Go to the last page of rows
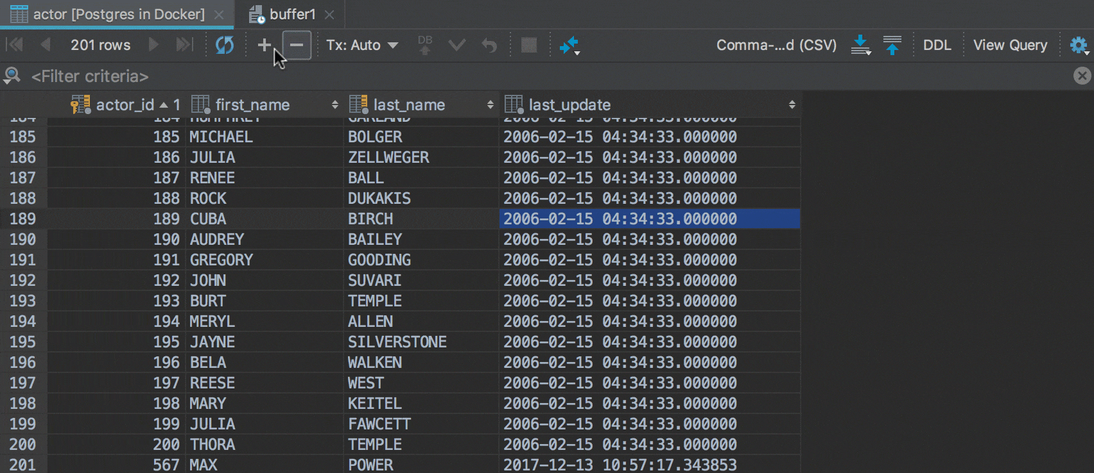 click(x=184, y=45)
